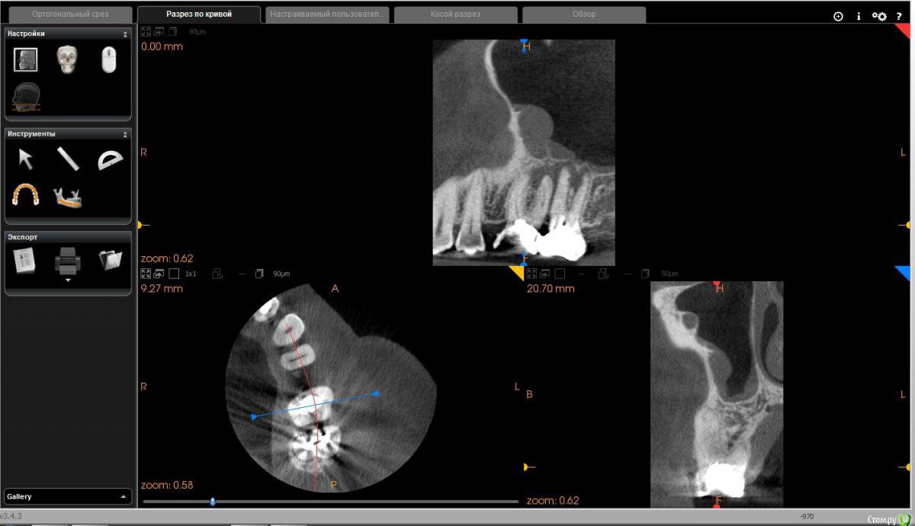The width and height of the screenshot is (915, 526).
Task: Open the gear settings in the top bar
Action: pyautogui.click(x=879, y=16)
